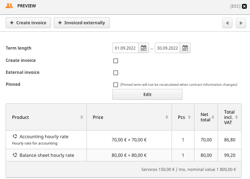The image size is (250, 179).
Task: Sort table by Price column
Action: click(167, 117)
